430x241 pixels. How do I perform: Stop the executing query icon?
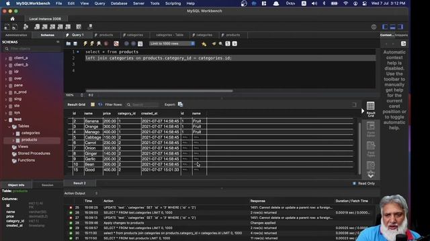106,44
